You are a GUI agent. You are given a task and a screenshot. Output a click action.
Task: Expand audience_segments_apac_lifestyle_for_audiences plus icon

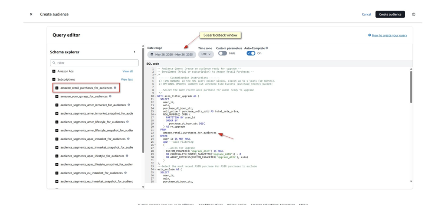(57, 156)
